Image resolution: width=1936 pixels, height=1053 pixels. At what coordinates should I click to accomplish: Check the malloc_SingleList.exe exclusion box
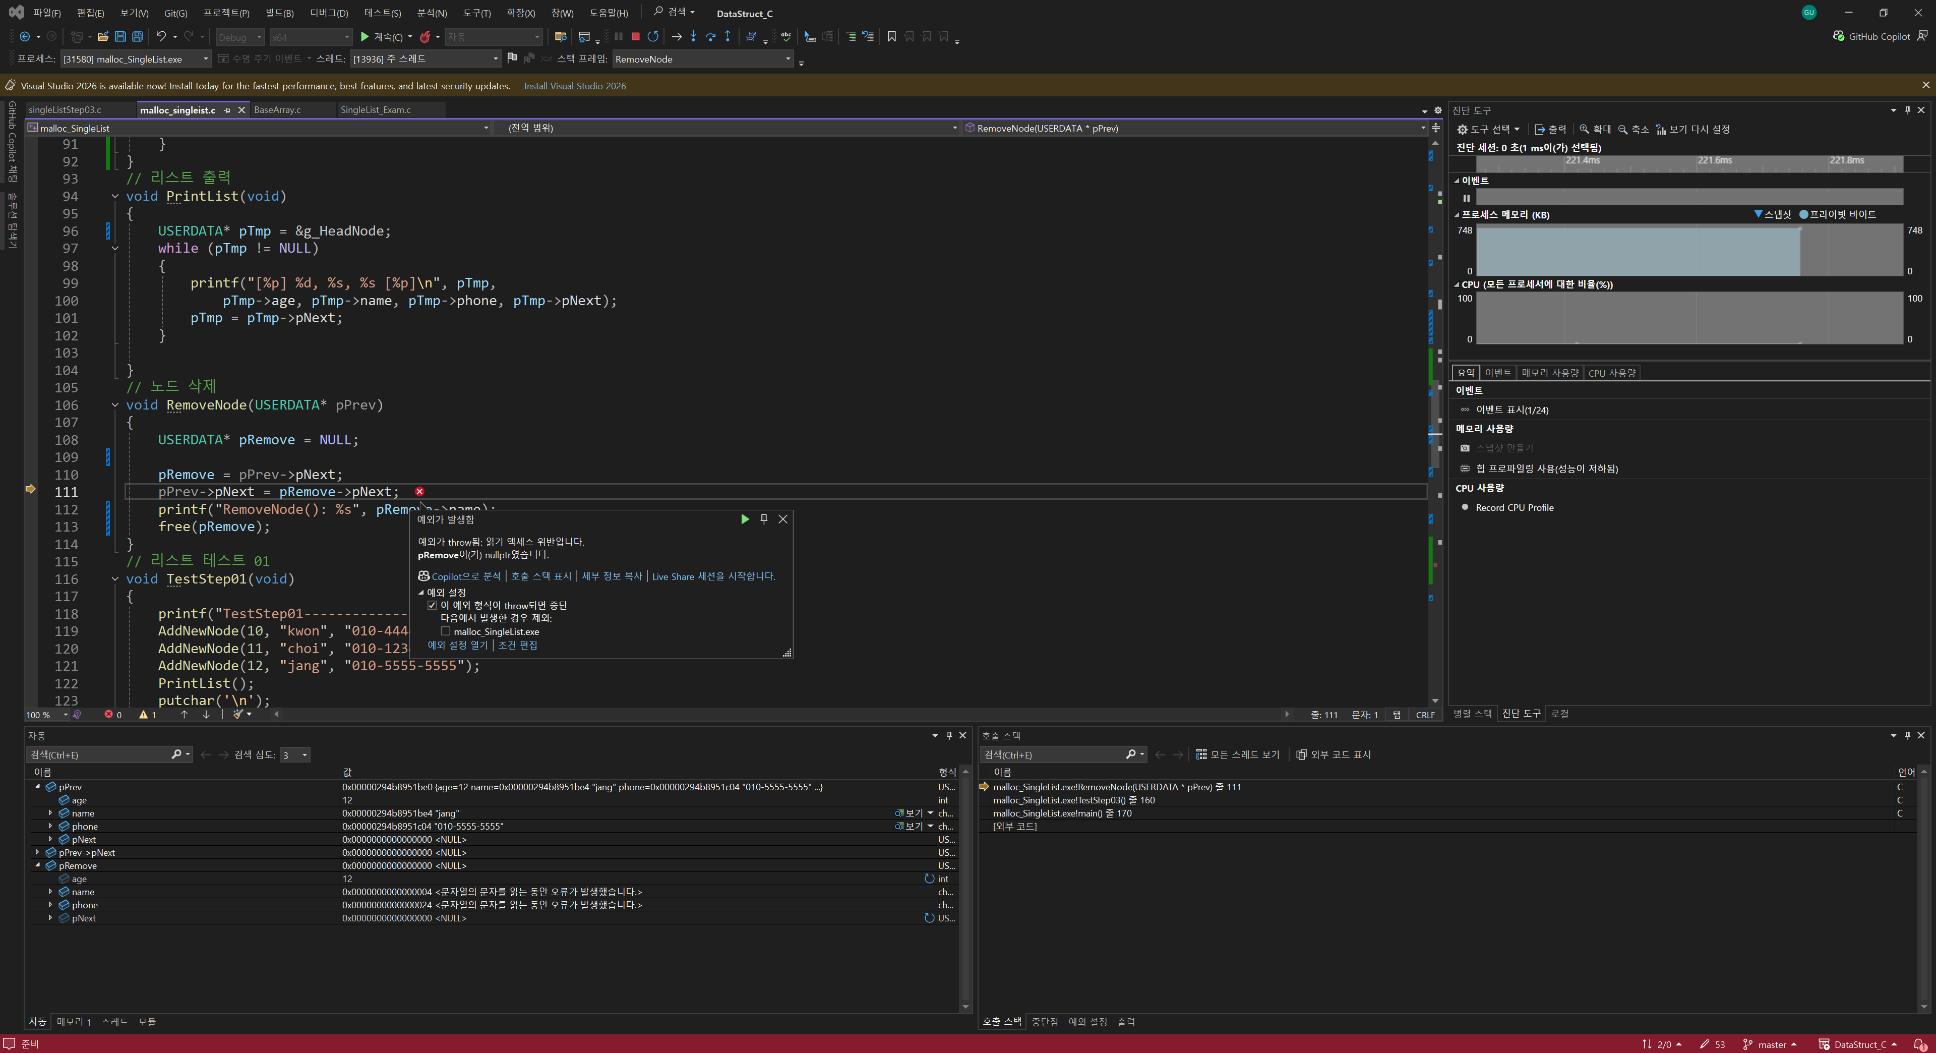click(x=446, y=631)
